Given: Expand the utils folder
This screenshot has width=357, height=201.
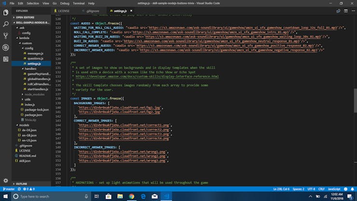Looking at the screenshot, I should coord(27,100).
